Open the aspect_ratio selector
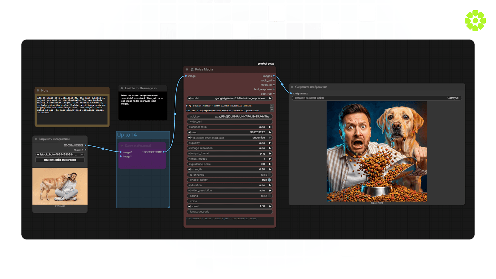 (x=230, y=127)
